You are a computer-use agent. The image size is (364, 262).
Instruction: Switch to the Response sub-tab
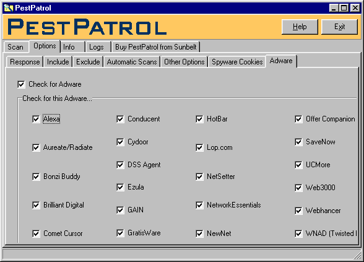pyautogui.click(x=25, y=62)
